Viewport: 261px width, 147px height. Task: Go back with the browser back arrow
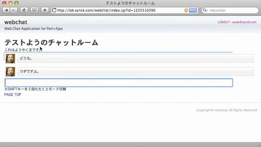7,10
